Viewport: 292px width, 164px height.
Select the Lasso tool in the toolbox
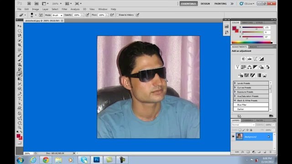pyautogui.click(x=20, y=36)
